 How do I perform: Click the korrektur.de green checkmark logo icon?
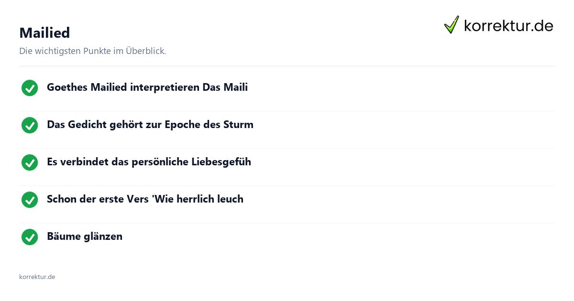point(452,24)
